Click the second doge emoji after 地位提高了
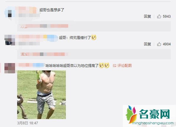 coord(107,65)
